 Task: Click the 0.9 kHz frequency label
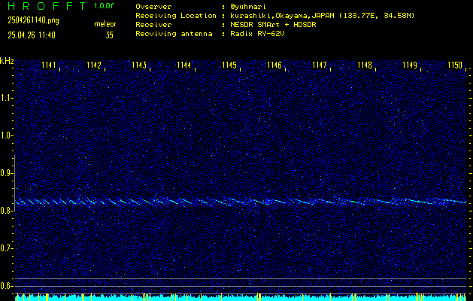(x=5, y=173)
